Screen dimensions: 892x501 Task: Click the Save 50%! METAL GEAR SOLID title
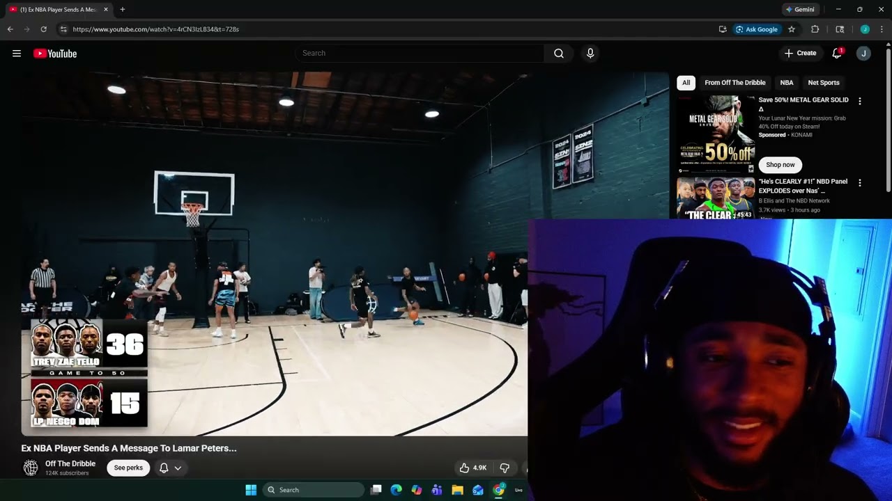tap(803, 104)
